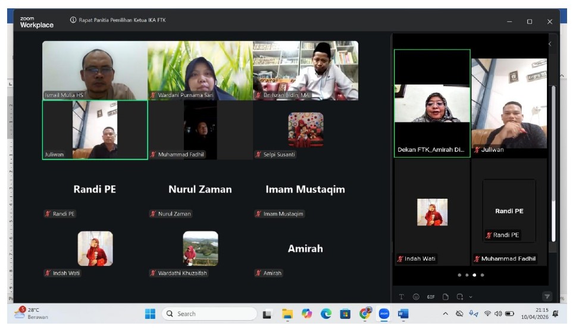Click the weather widget showing 28°C Berawan
The image size is (576, 332).
point(32,314)
